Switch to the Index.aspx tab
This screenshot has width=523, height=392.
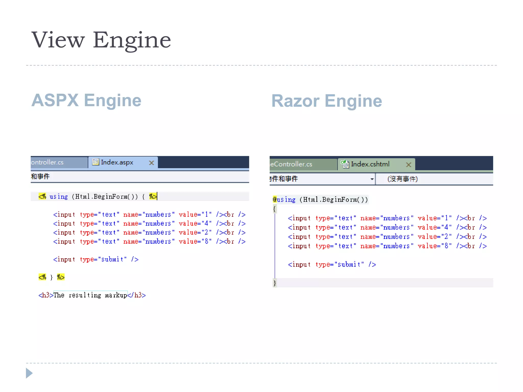(117, 162)
